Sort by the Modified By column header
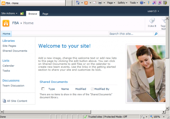This screenshot has height=119, width=170. [x=102, y=89]
